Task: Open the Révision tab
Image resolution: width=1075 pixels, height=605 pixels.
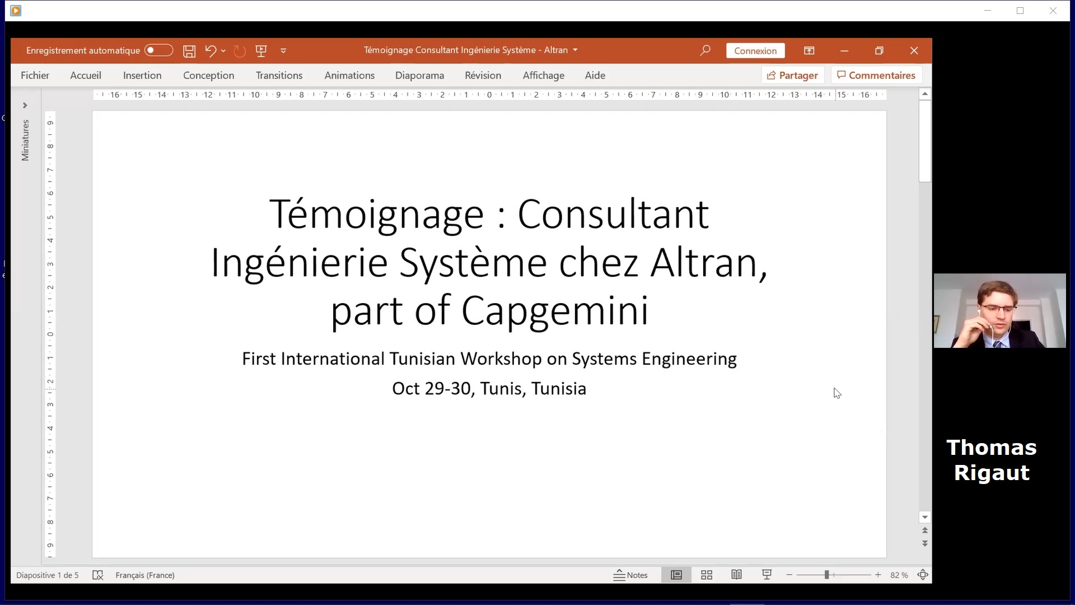Action: (x=483, y=76)
